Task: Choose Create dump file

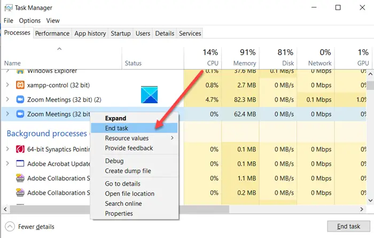Action: pyautogui.click(x=134, y=171)
